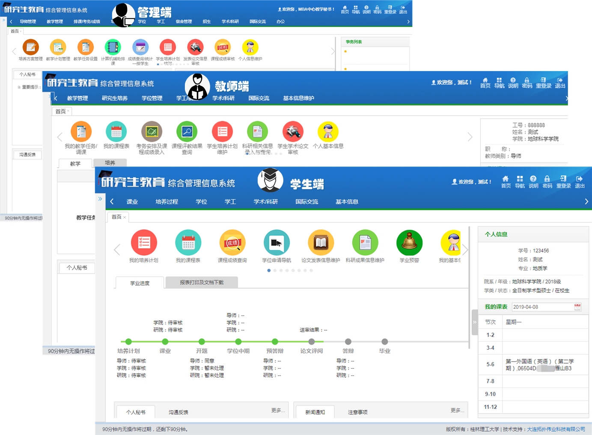Open 我的培养计划 icon in student portal
Screen dimensions: 592x435
pyautogui.click(x=144, y=243)
